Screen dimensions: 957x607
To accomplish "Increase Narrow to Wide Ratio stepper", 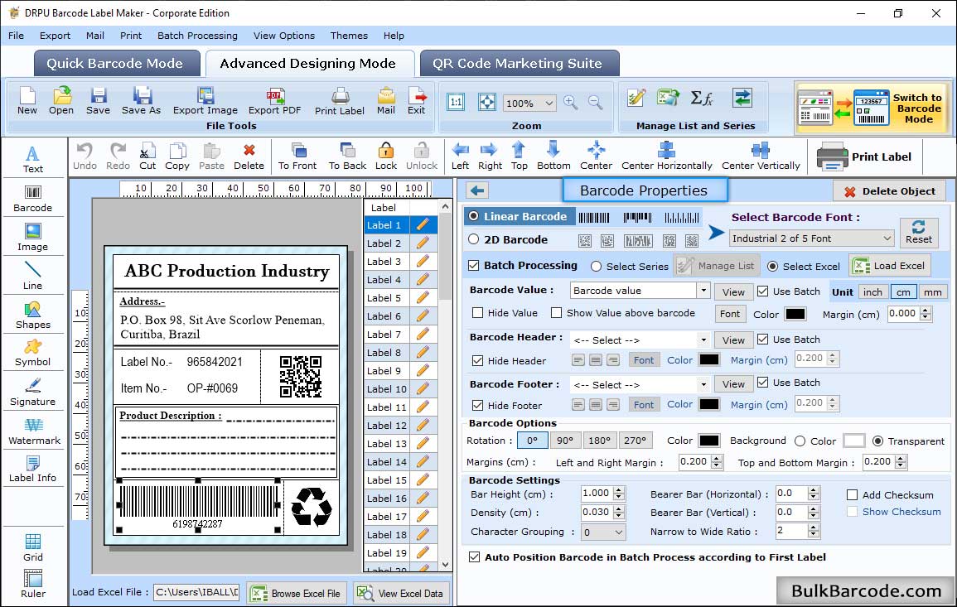I will tap(813, 528).
